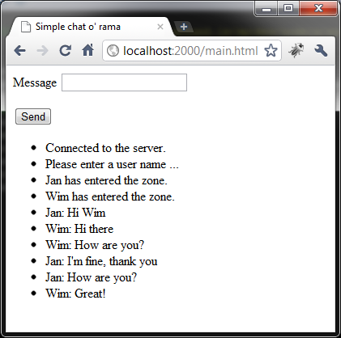Click the globe site info icon
Viewport: 341px width, 338px height.
[113, 50]
